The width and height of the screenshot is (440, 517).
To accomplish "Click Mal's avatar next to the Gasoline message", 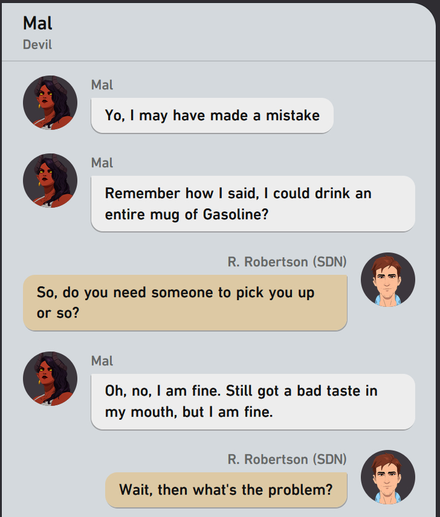I will (x=50, y=181).
